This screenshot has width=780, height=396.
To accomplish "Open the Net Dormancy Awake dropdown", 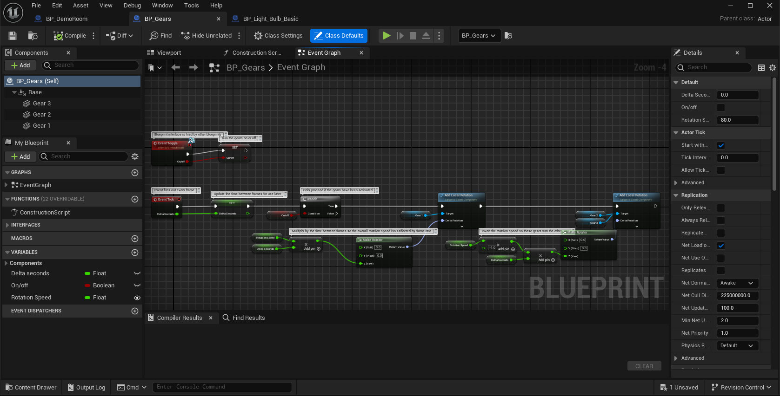I will [737, 283].
